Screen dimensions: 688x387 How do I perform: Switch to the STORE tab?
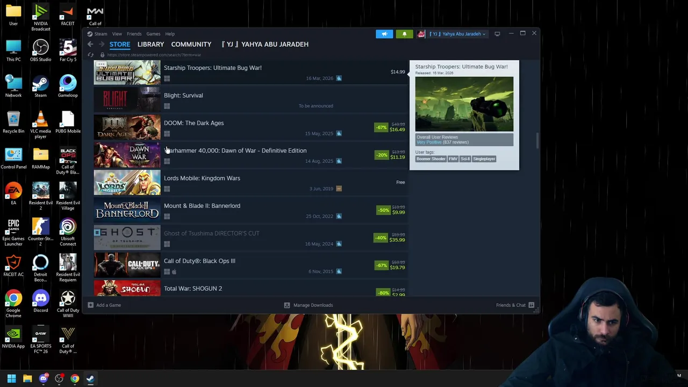click(120, 44)
